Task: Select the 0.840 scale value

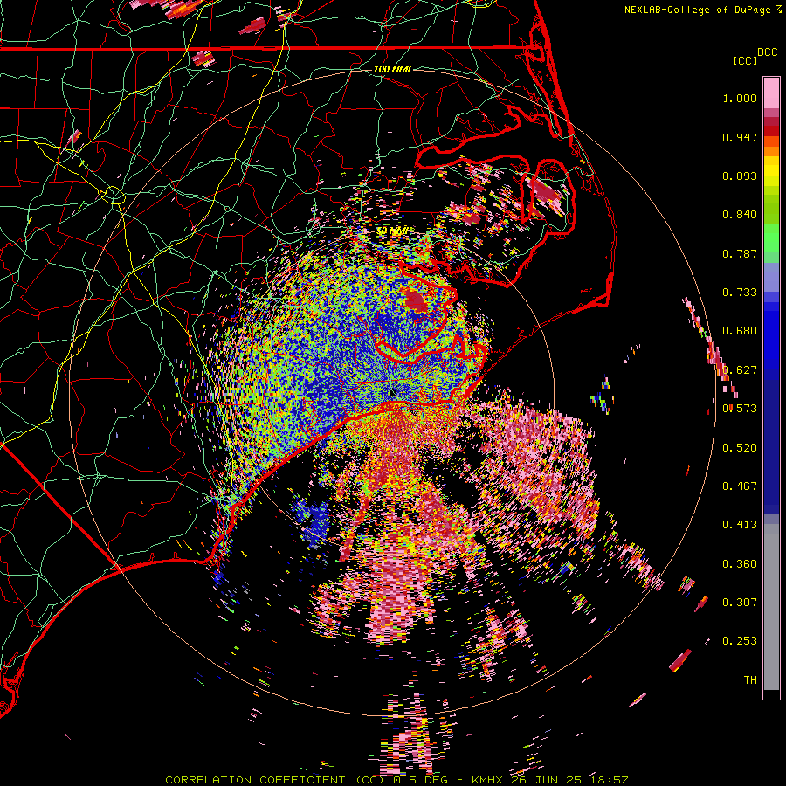Action: [740, 215]
